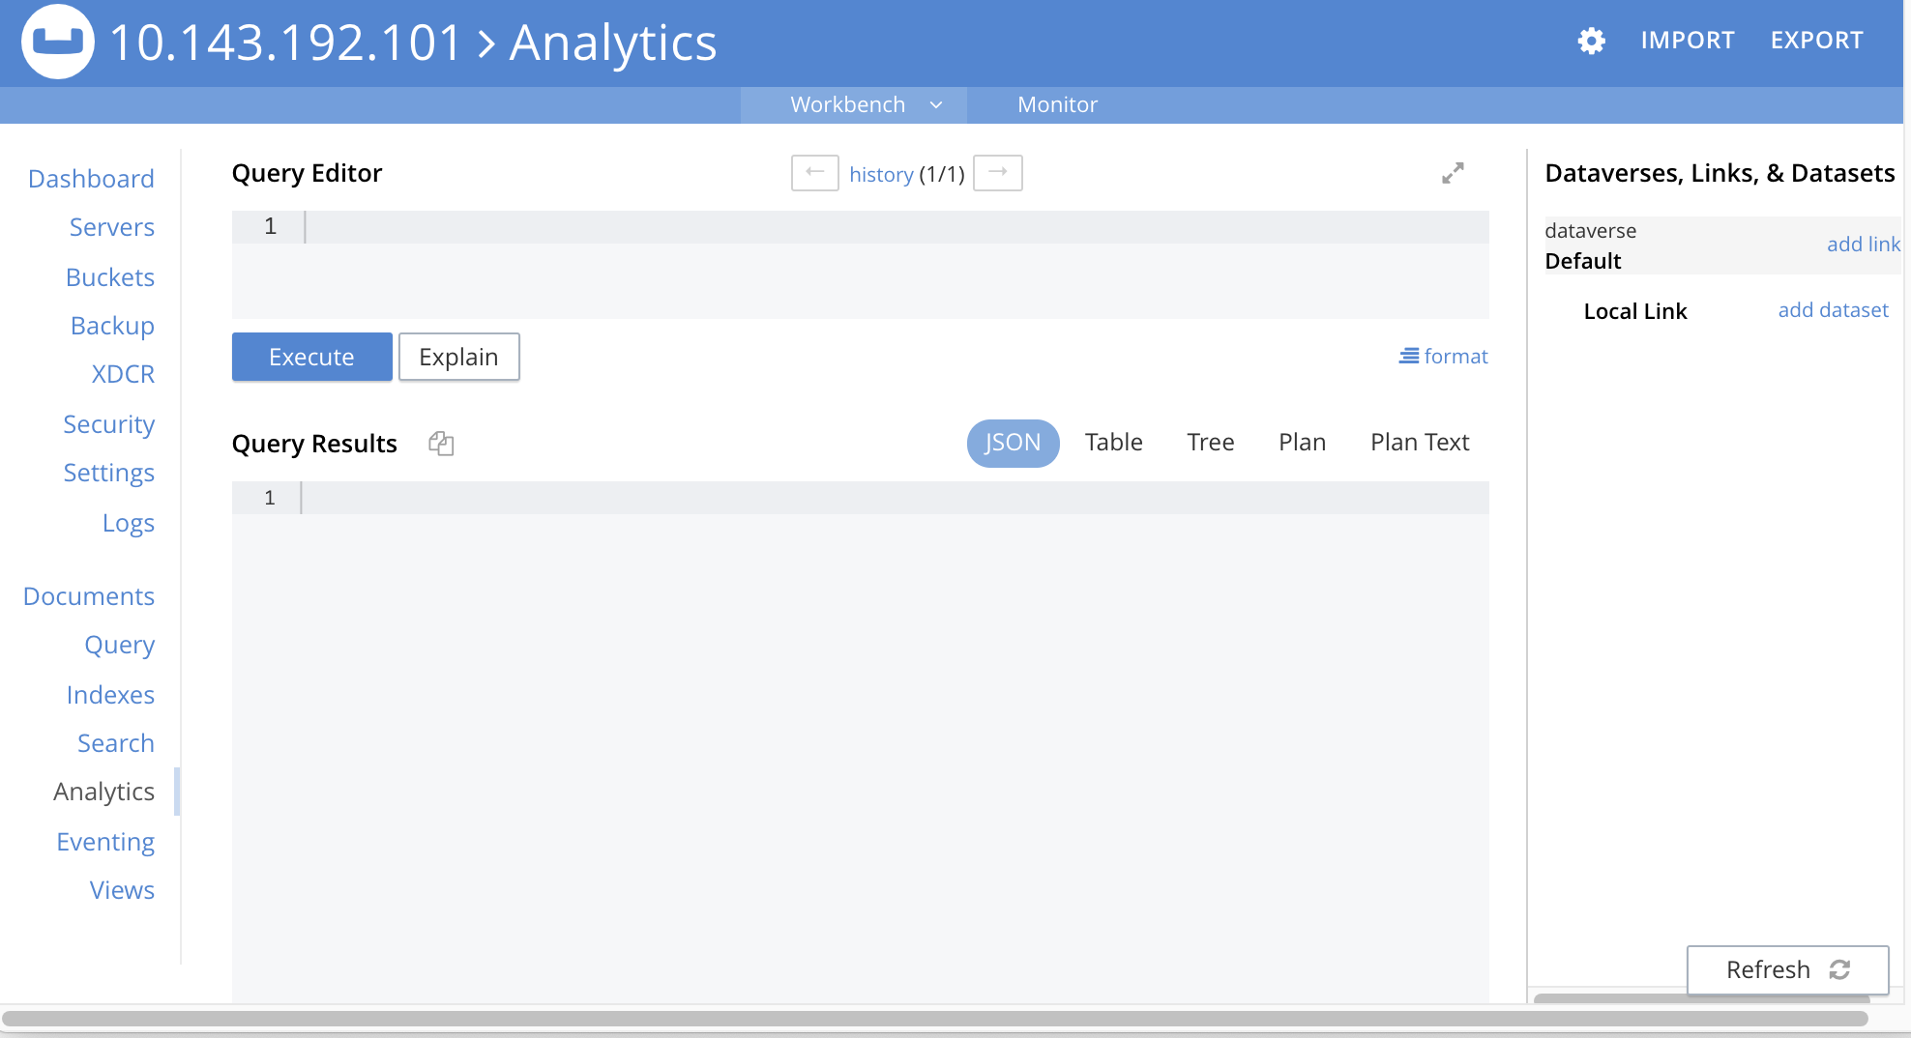
Task: Expand the query editor to fullscreen
Action: coord(1453,173)
